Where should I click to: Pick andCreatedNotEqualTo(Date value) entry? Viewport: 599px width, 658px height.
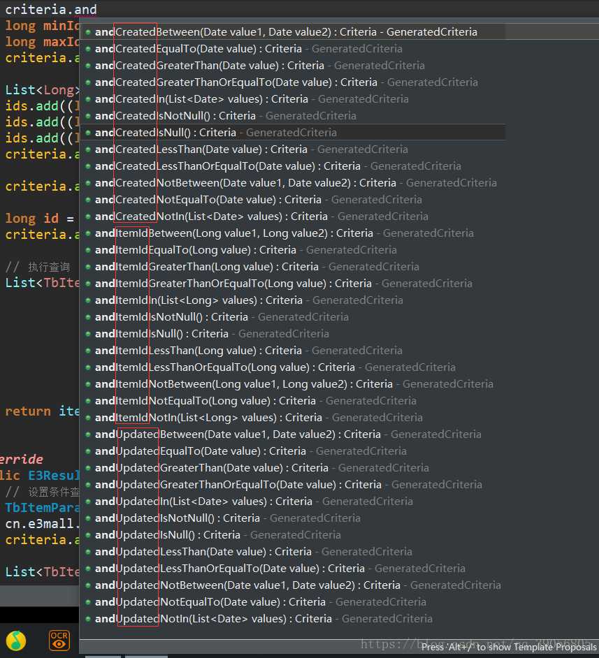292,200
